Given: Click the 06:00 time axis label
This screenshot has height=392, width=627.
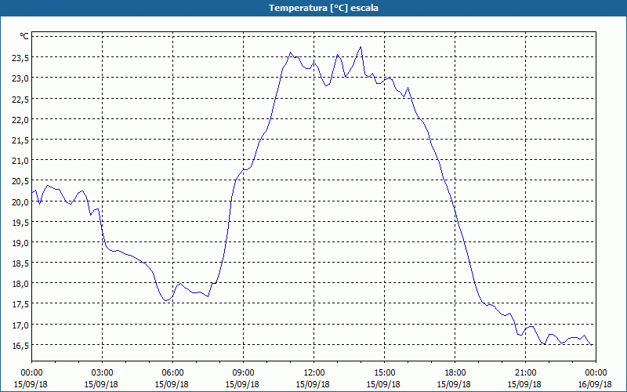Looking at the screenshot, I should pyautogui.click(x=172, y=373).
